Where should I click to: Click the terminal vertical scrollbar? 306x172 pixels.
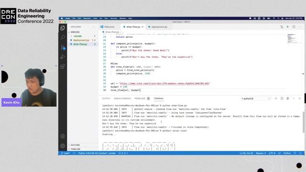tap(303, 122)
